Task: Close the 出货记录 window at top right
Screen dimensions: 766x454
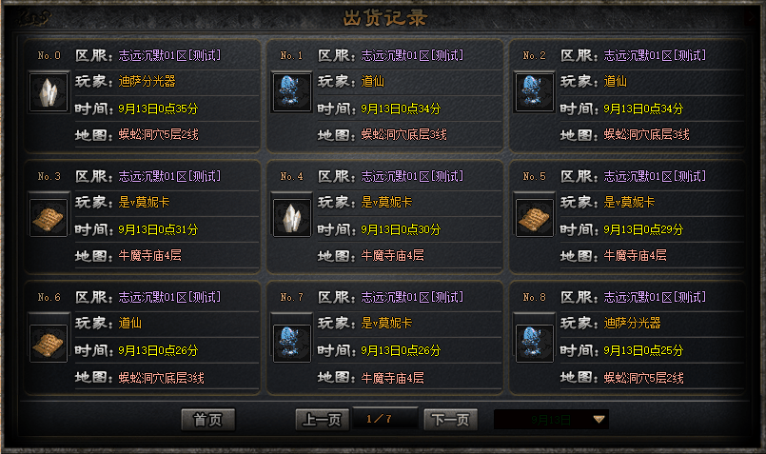Action: point(752,17)
